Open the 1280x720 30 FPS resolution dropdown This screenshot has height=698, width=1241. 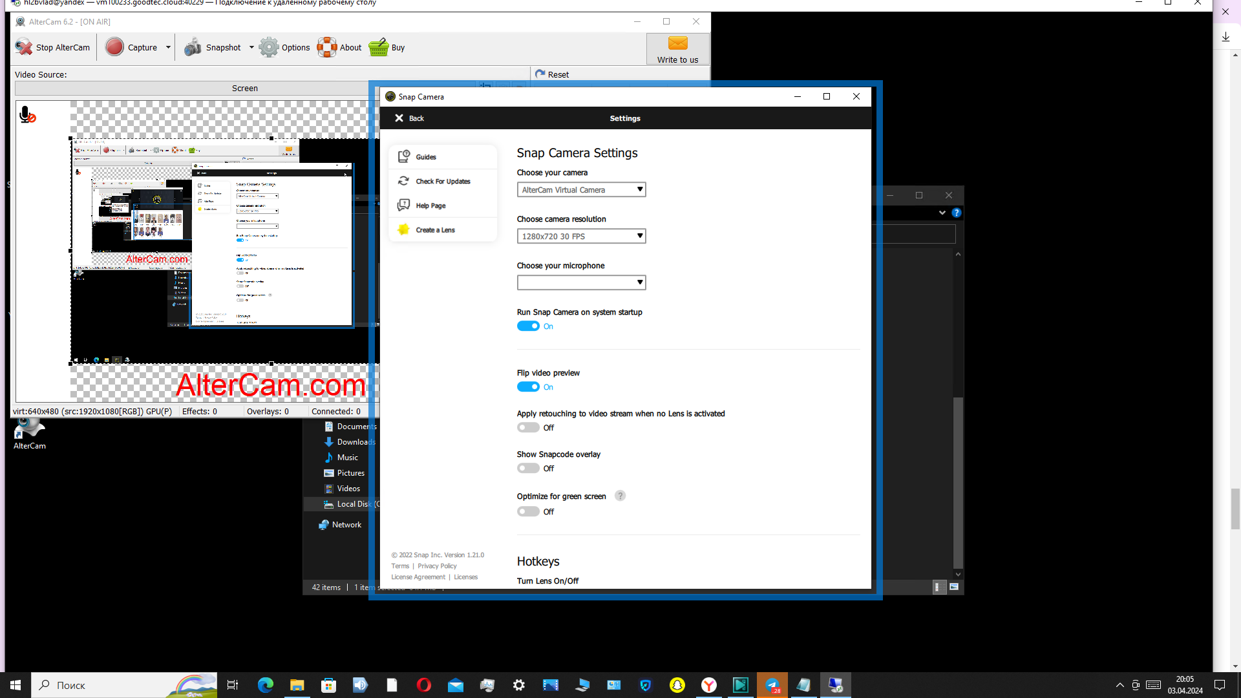point(581,236)
